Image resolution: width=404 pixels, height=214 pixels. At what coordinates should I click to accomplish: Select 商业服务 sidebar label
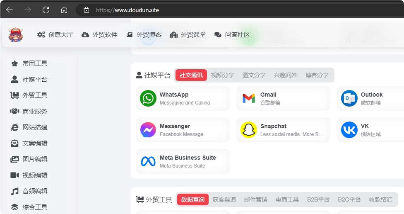(35, 111)
